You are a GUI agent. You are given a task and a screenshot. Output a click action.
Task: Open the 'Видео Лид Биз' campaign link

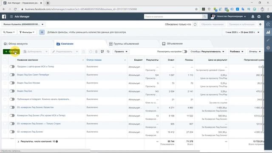pyautogui.click(x=25, y=91)
